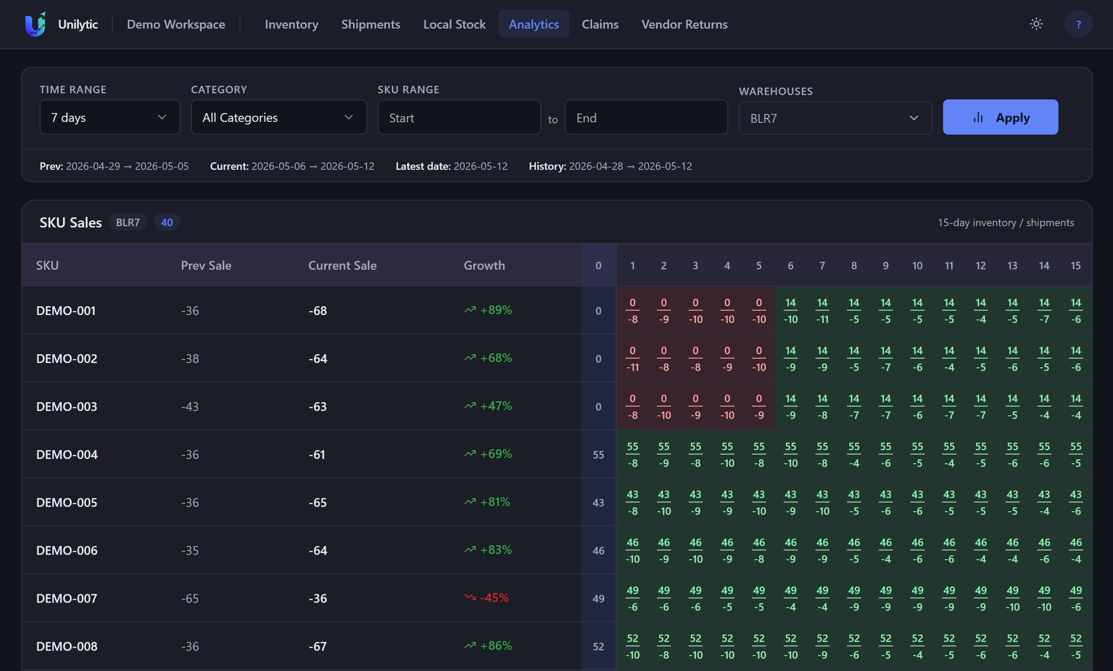
Task: Select the DEMO-005 SKU row label
Action: (66, 502)
